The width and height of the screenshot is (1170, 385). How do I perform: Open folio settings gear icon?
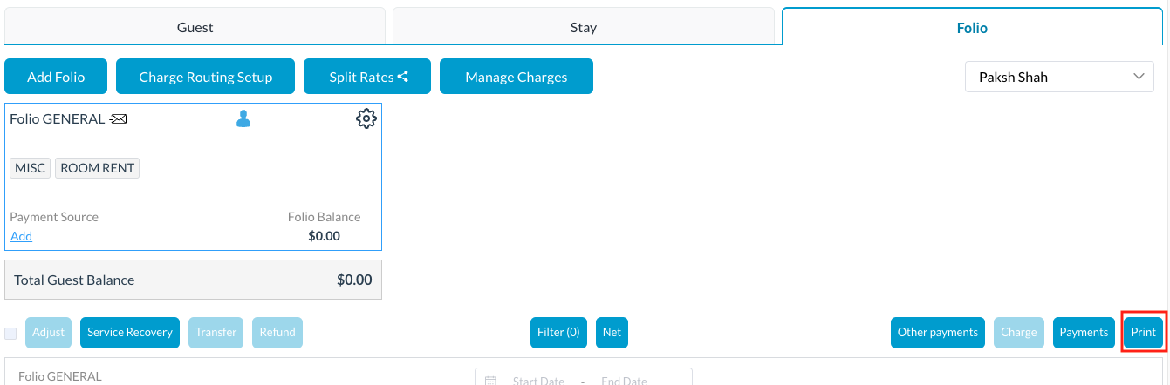click(x=366, y=119)
